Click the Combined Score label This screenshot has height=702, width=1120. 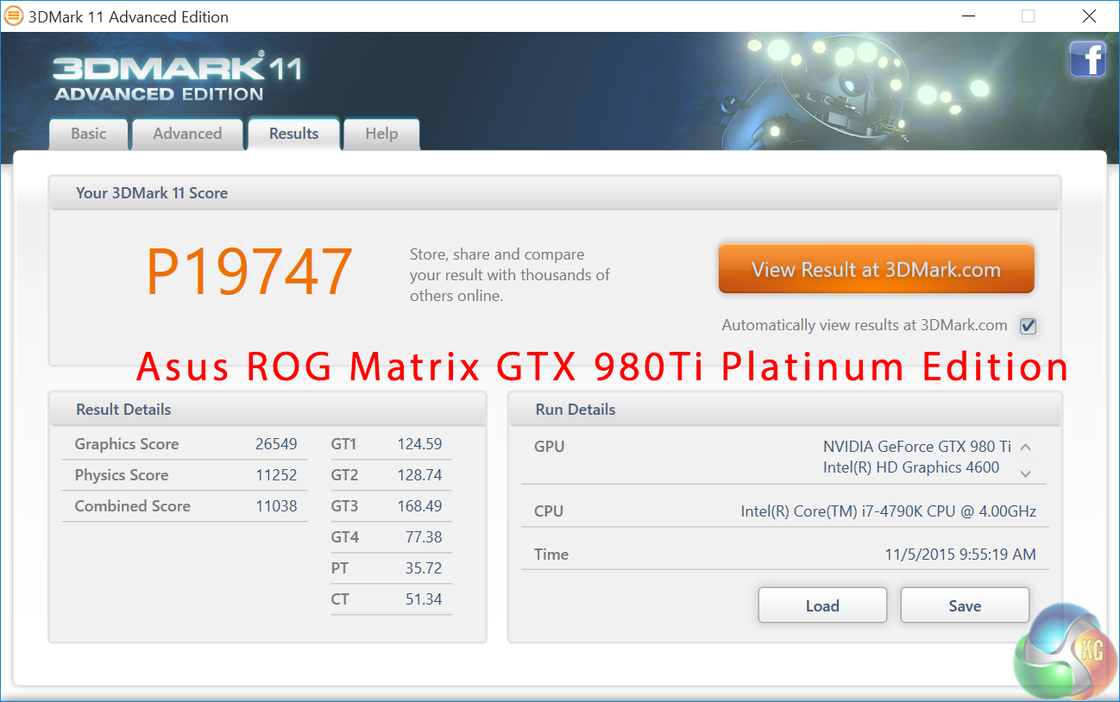(x=132, y=506)
